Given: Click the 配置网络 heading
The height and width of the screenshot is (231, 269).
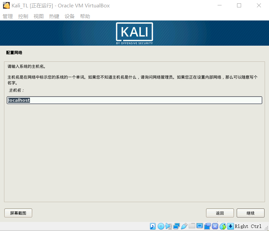Looking at the screenshot, I should [x=14, y=53].
